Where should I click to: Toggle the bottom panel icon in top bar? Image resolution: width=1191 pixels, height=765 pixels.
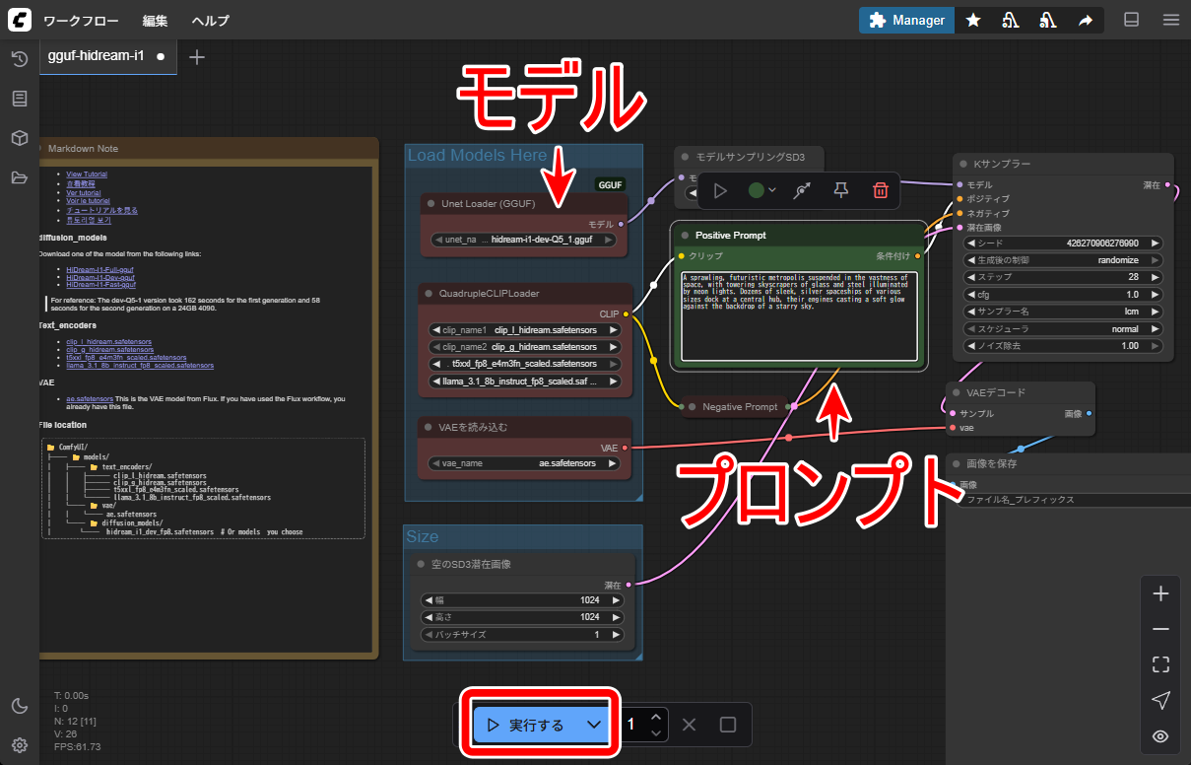[1132, 20]
